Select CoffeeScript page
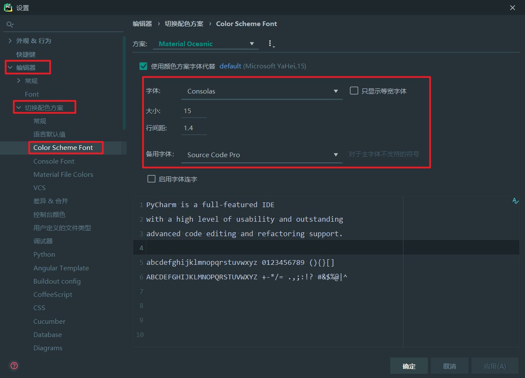 53,294
